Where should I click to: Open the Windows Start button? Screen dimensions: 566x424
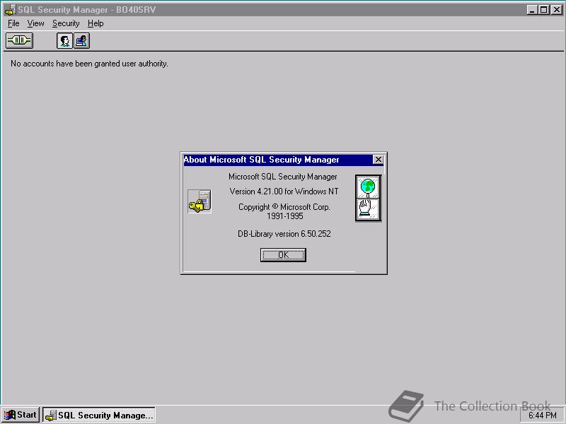tap(21, 415)
